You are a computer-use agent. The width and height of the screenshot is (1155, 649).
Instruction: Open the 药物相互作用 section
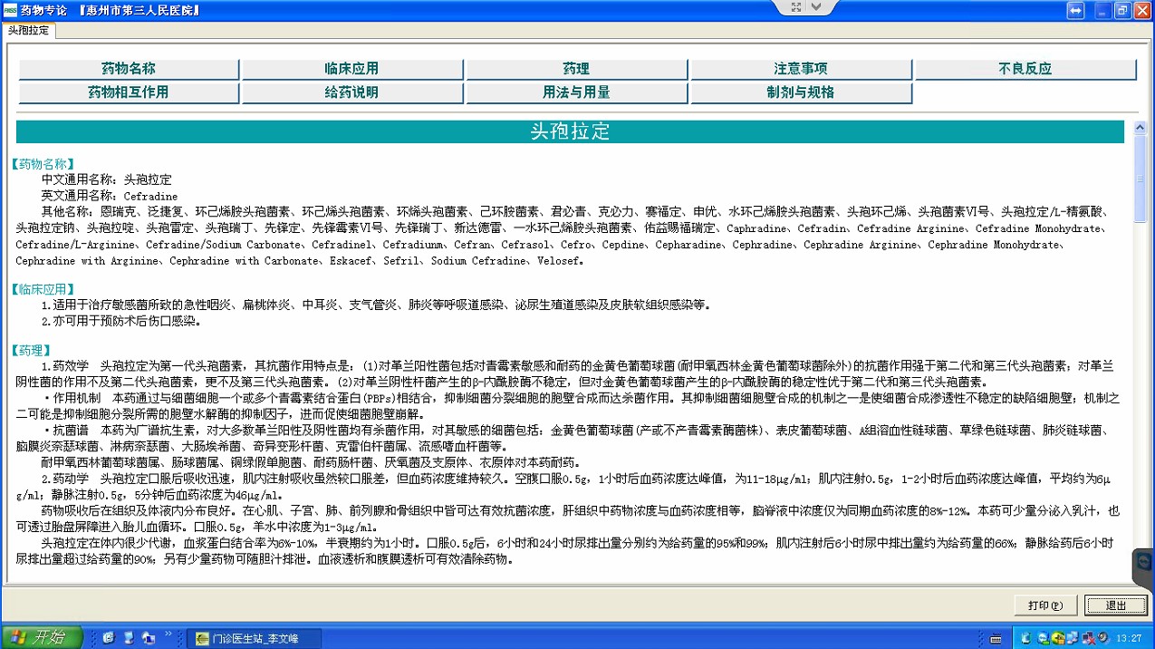pyautogui.click(x=129, y=92)
